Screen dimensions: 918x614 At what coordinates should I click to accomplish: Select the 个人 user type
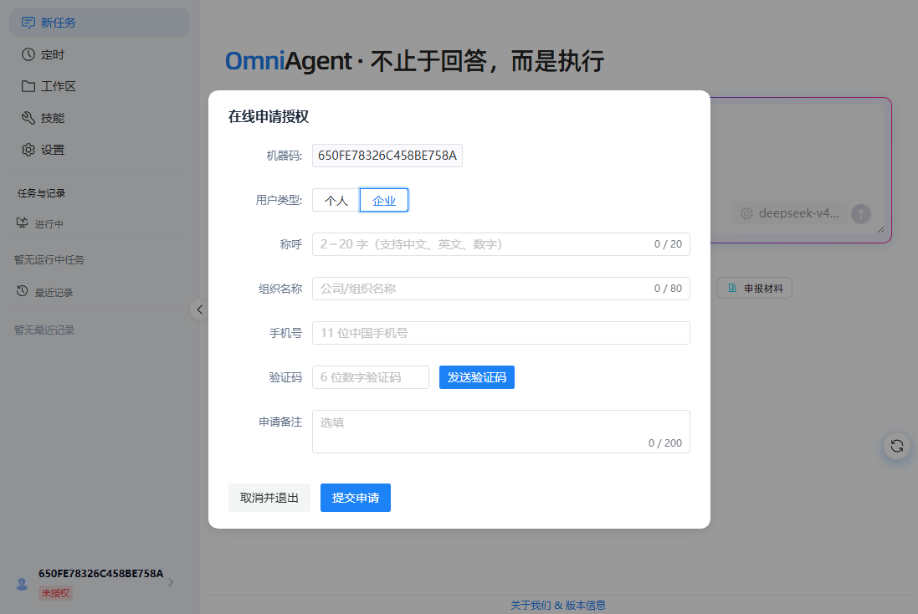336,200
